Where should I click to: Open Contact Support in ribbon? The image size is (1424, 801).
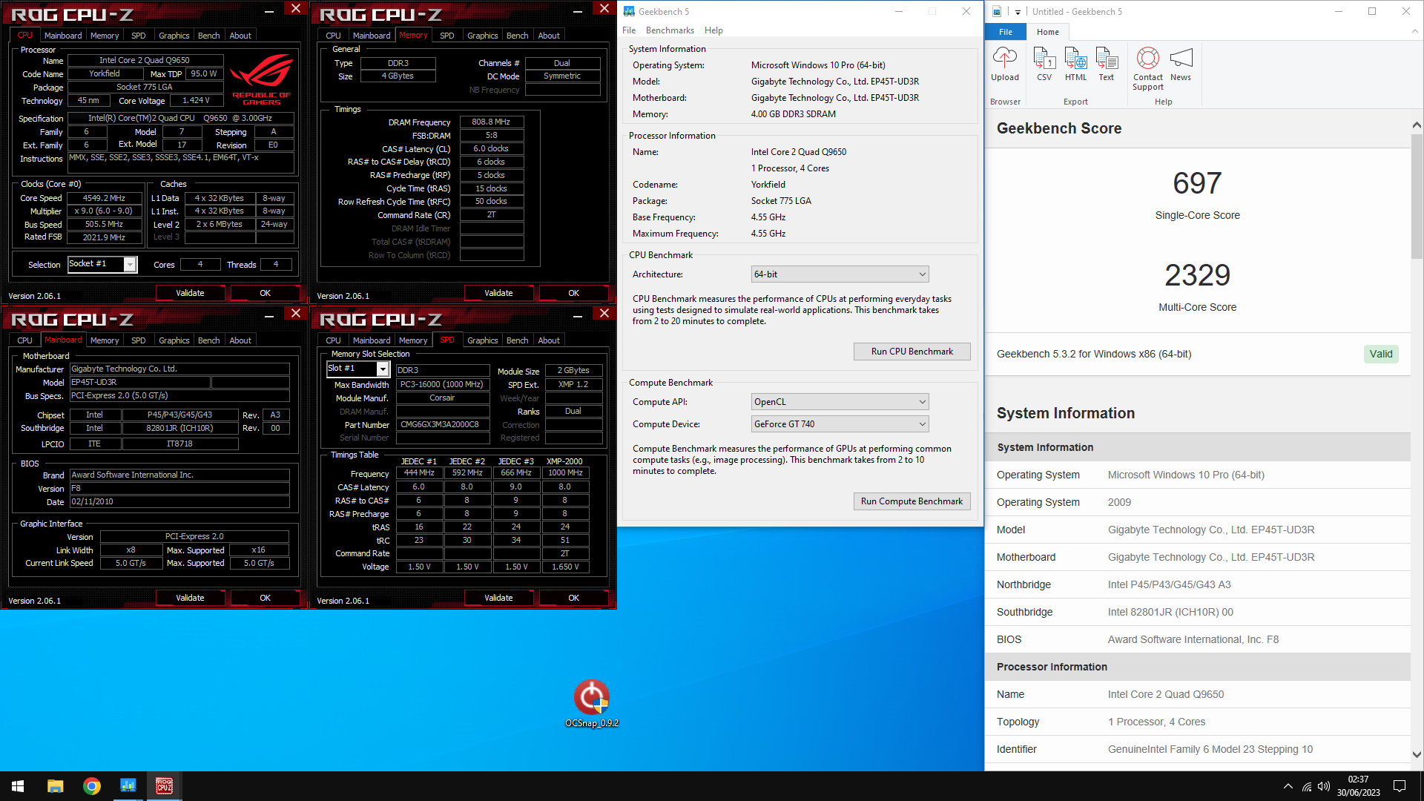(x=1148, y=68)
